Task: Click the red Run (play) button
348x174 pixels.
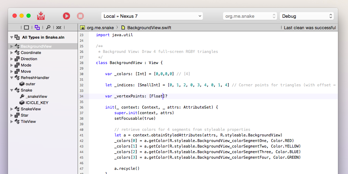Action: [x=66, y=16]
